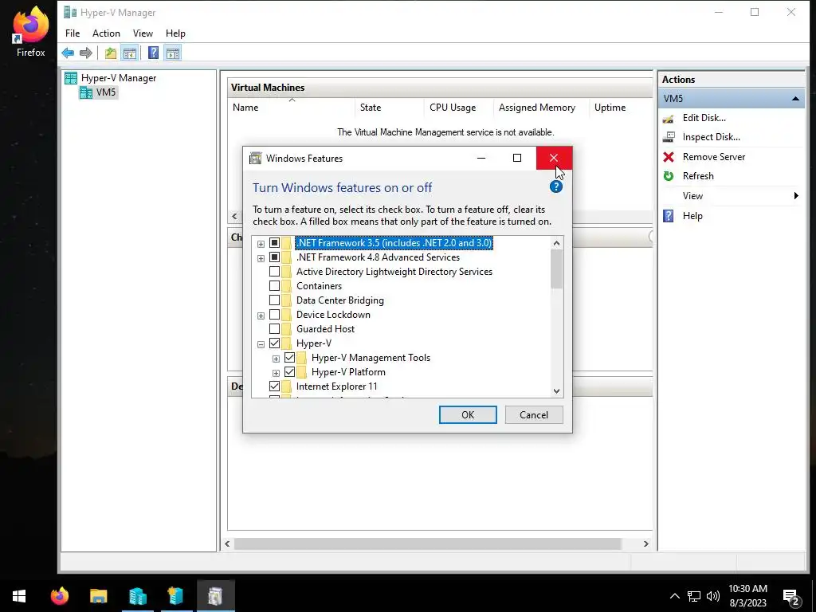Sort virtual machines by Name column
The height and width of the screenshot is (612, 816).
point(292,108)
